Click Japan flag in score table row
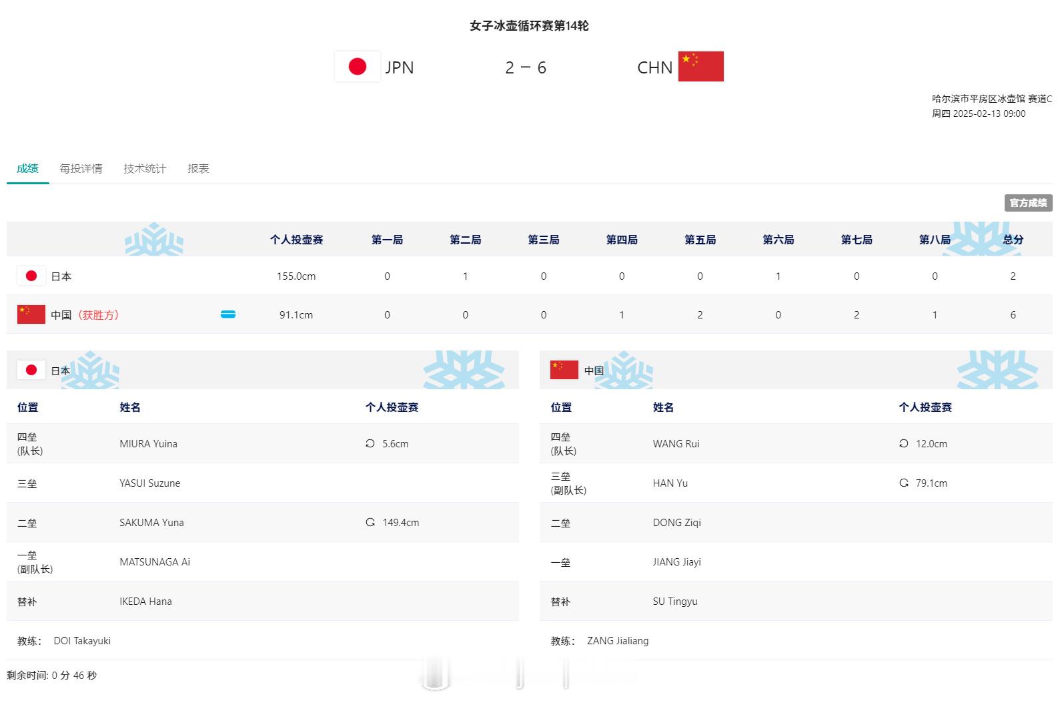 click(31, 276)
